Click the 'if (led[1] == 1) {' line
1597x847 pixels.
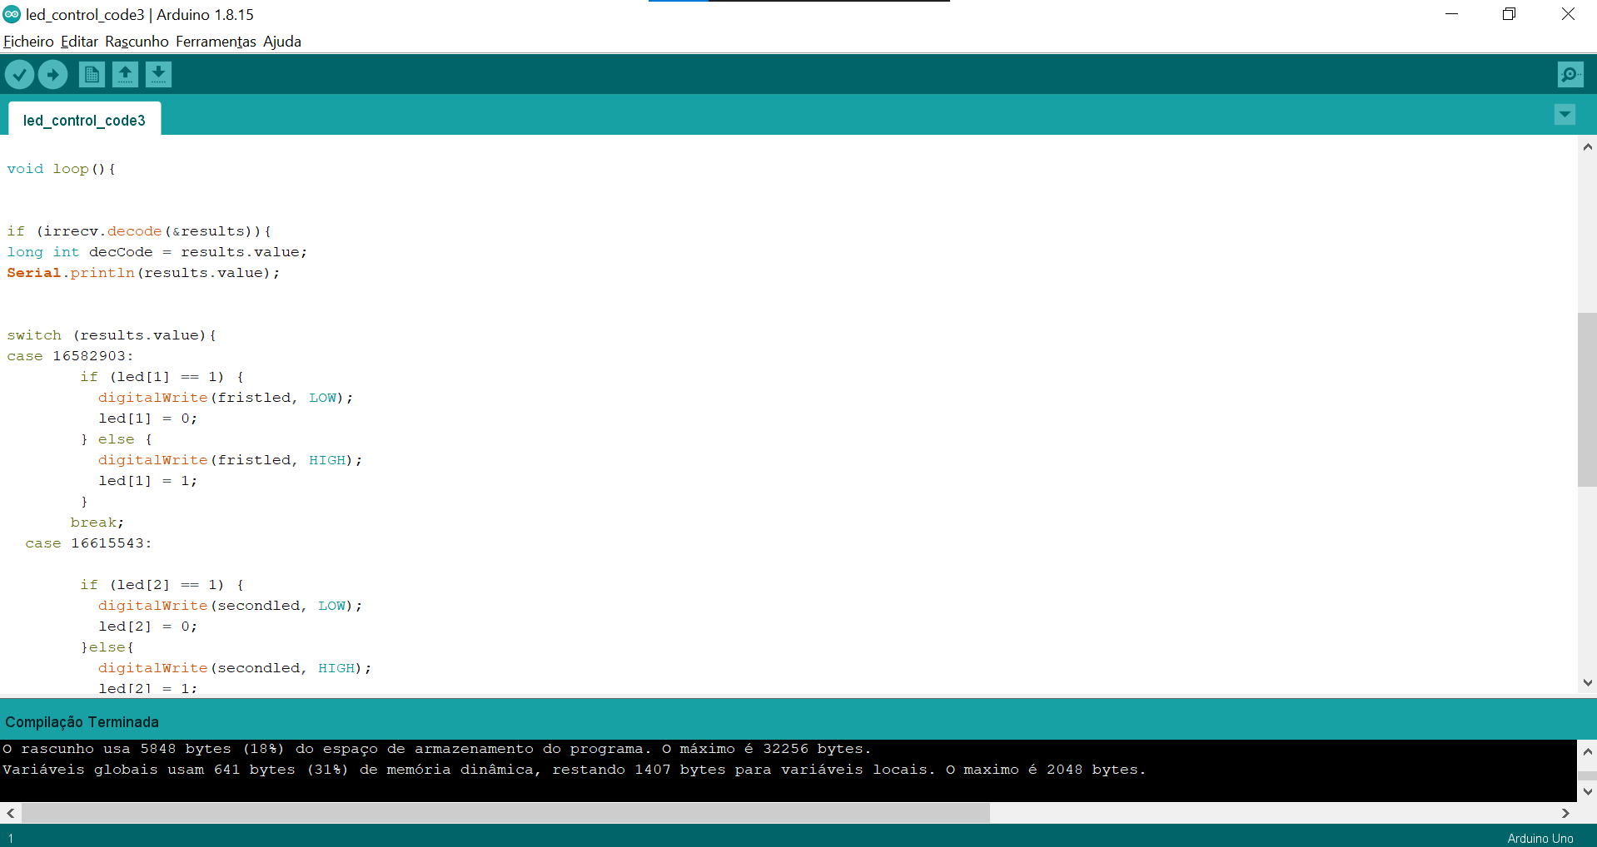tap(162, 377)
